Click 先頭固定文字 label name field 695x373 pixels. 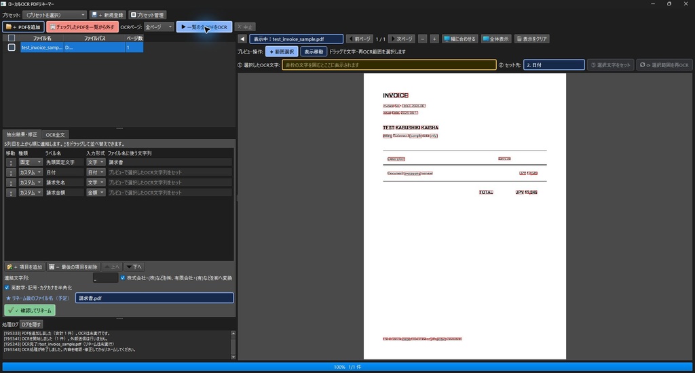64,163
